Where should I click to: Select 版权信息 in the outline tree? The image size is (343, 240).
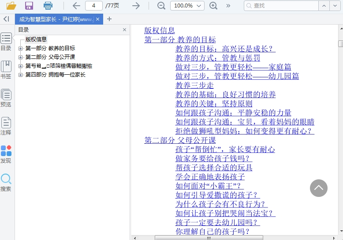pyautogui.click(x=36, y=40)
